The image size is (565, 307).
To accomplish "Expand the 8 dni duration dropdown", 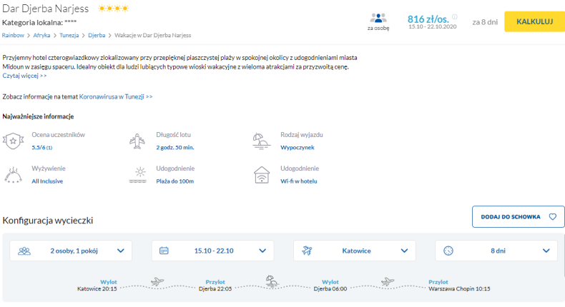I will 496,251.
